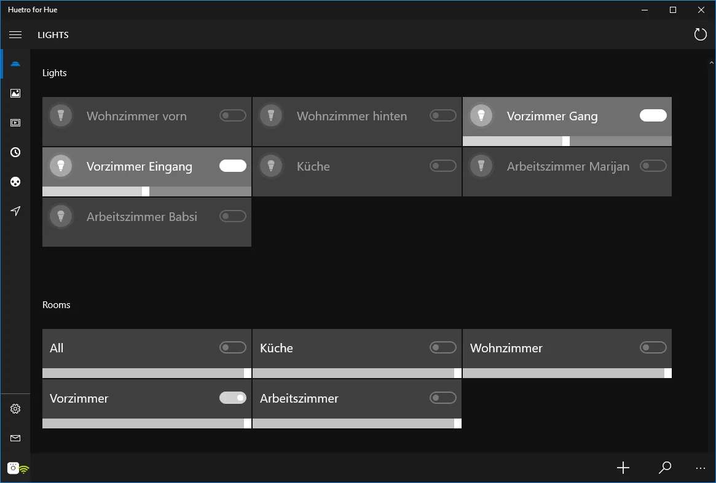
Task: Turn on Arbeitszimmer Babsi light
Action: pyautogui.click(x=233, y=216)
